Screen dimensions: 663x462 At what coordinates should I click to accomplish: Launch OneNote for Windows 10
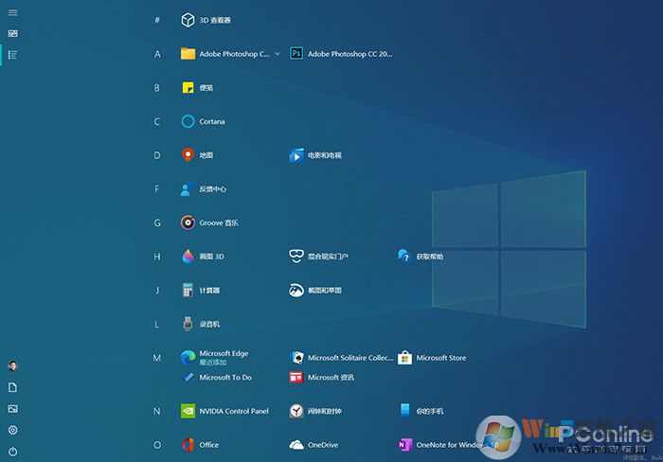[447, 444]
